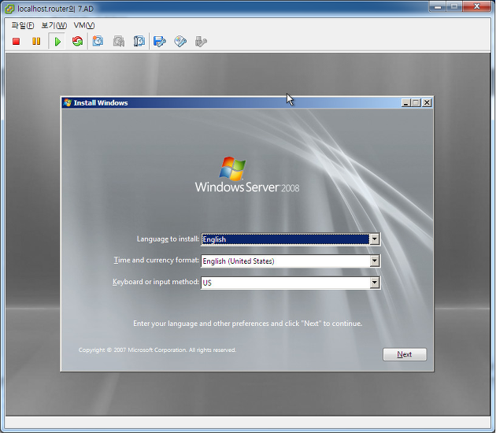Viewport: 496px width, 433px height.
Task: Expand the Time and currency format dropdown arrow
Action: [375, 261]
